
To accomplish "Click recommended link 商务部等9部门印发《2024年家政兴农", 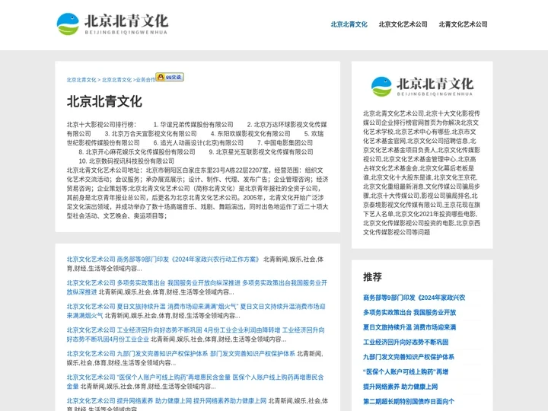I will click(414, 298).
